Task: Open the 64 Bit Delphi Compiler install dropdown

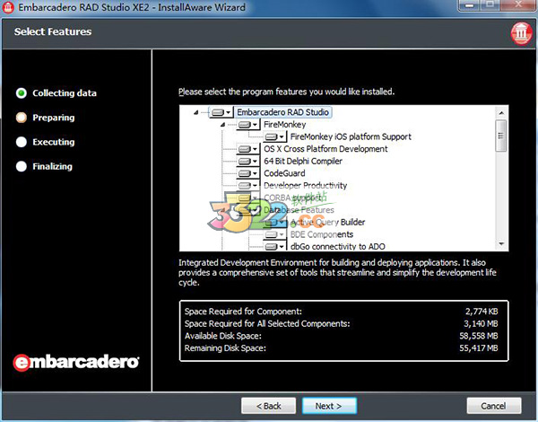Action: (x=247, y=162)
